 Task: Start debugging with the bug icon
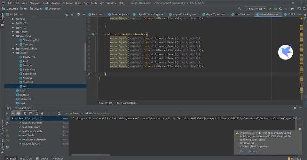point(275,9)
